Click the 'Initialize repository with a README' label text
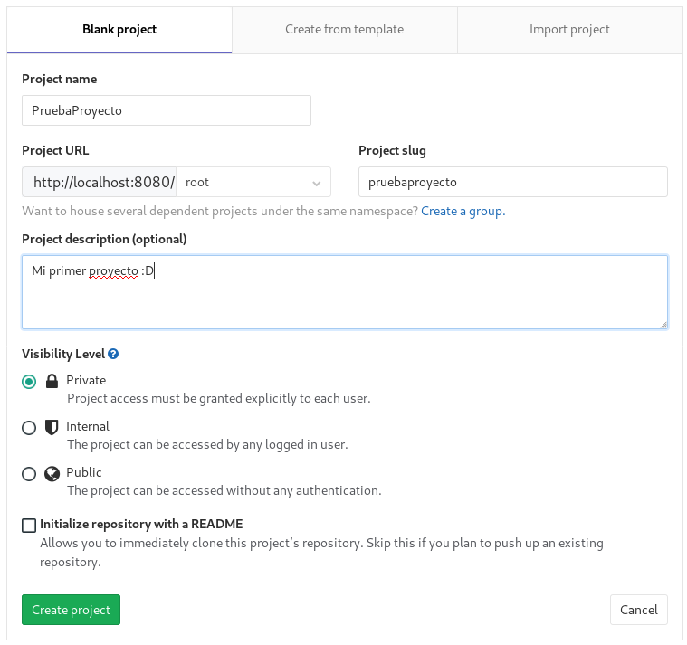Viewport: 687px width, 645px height. click(141, 524)
